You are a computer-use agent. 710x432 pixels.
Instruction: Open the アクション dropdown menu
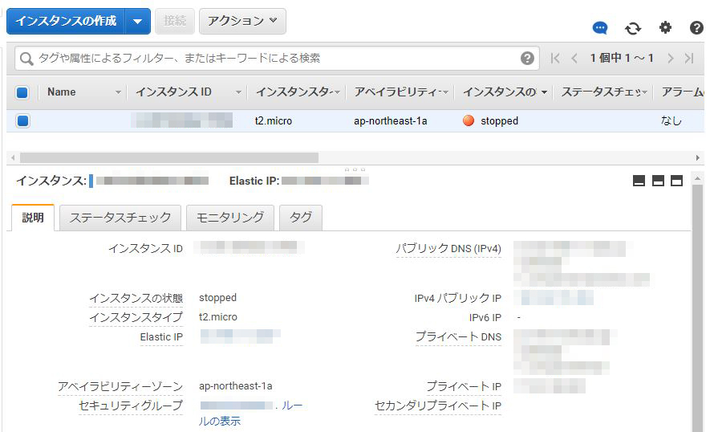click(242, 21)
